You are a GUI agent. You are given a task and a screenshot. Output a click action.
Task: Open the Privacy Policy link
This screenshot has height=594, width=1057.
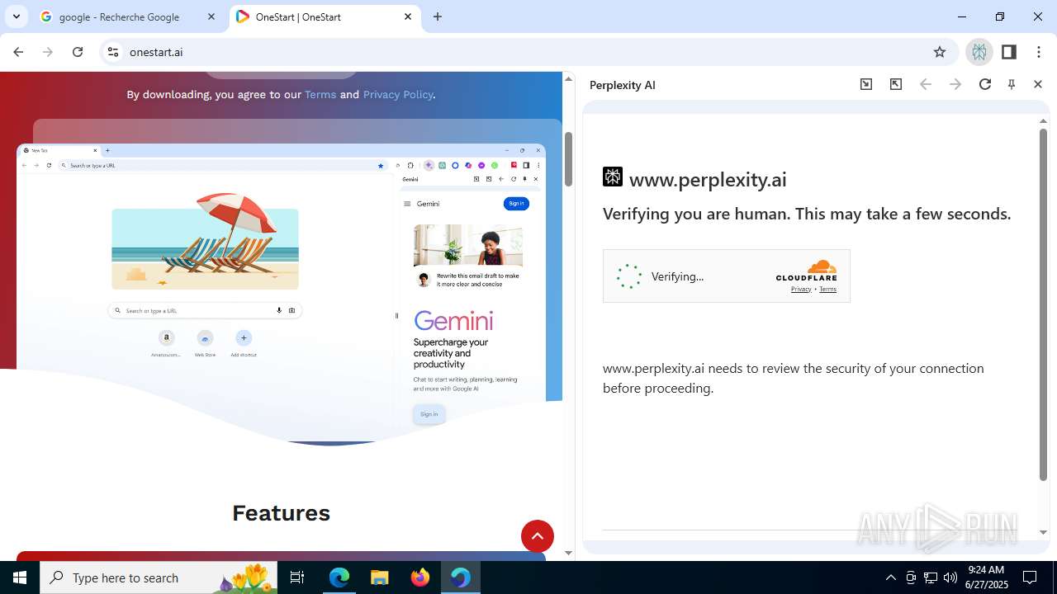click(398, 94)
